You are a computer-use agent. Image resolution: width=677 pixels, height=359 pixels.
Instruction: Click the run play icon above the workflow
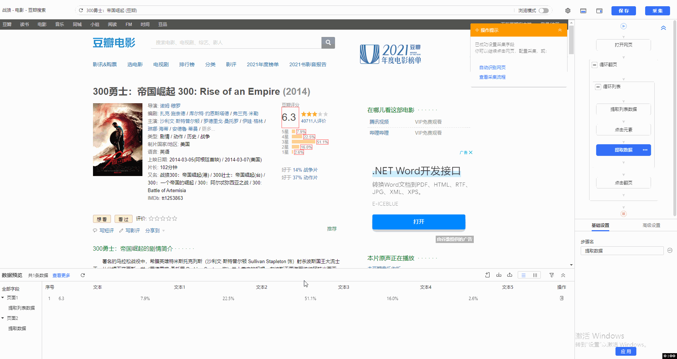coord(624,26)
